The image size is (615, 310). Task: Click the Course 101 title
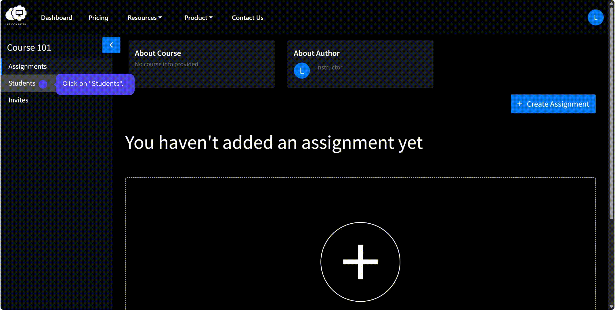(29, 48)
